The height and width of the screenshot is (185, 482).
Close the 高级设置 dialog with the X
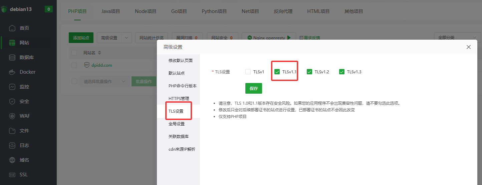[x=469, y=47]
